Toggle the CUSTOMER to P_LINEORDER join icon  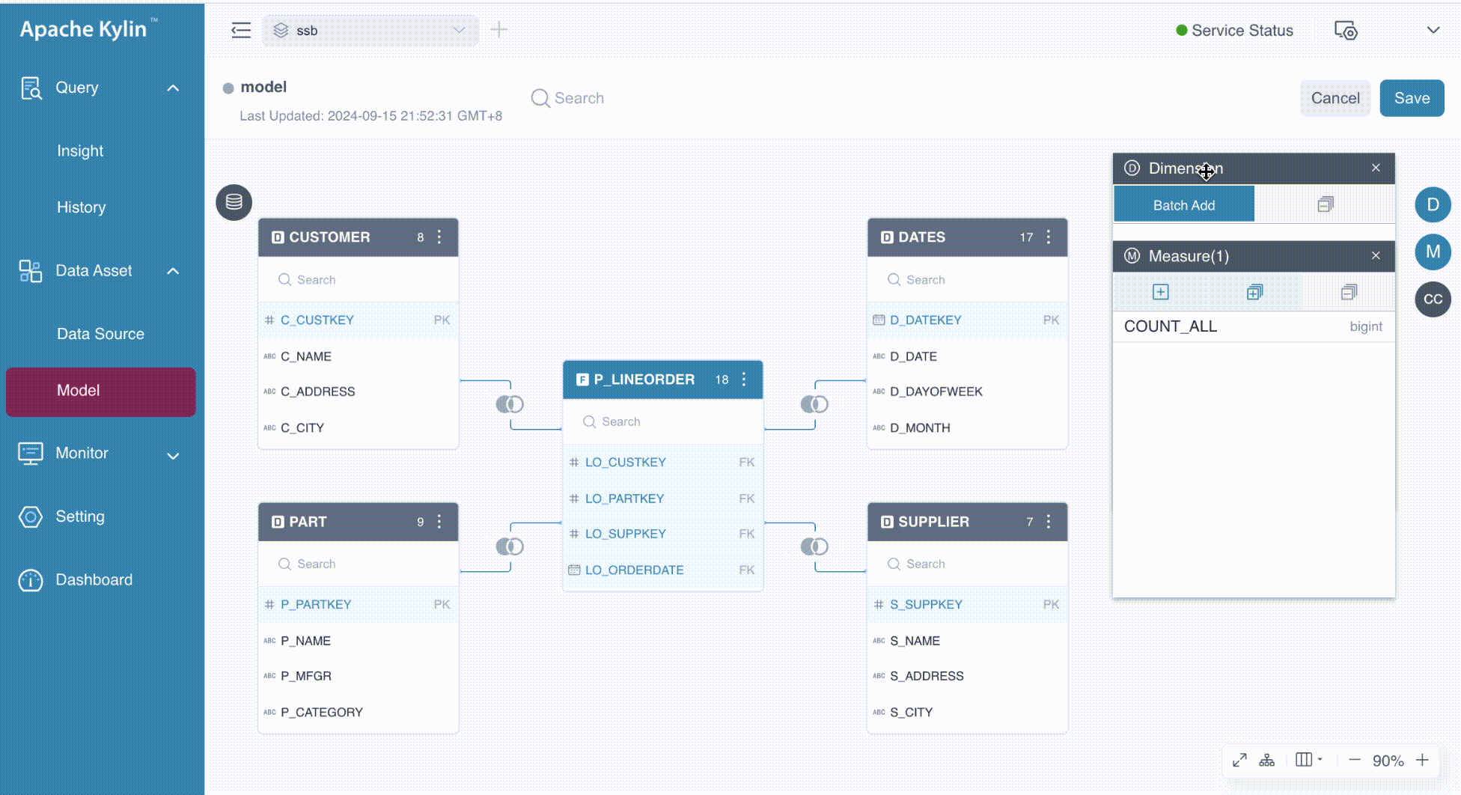(510, 404)
